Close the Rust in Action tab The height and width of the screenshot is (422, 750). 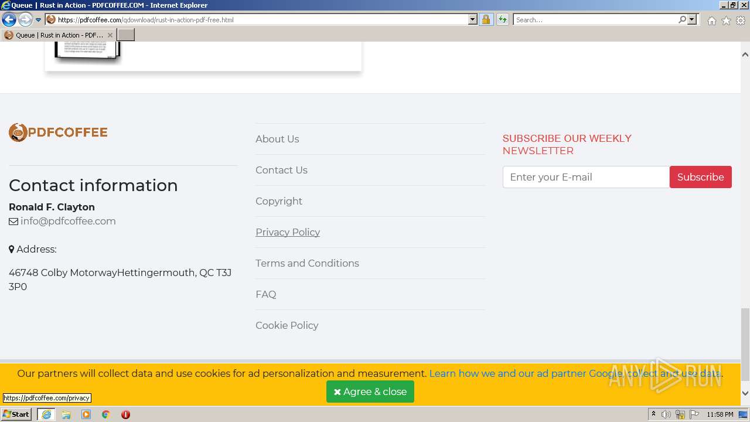click(x=110, y=35)
